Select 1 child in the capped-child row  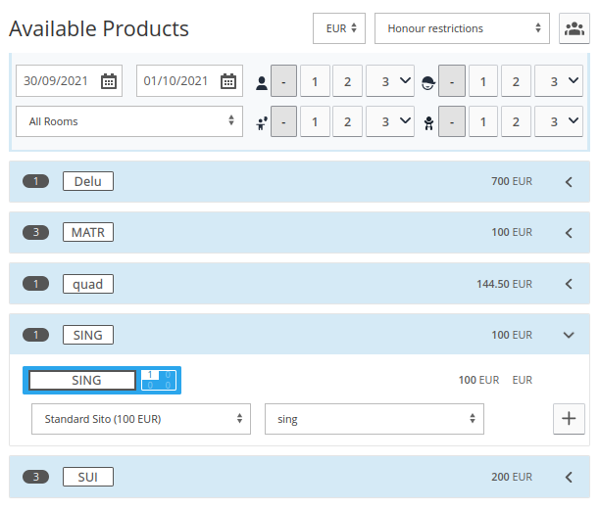coord(483,81)
